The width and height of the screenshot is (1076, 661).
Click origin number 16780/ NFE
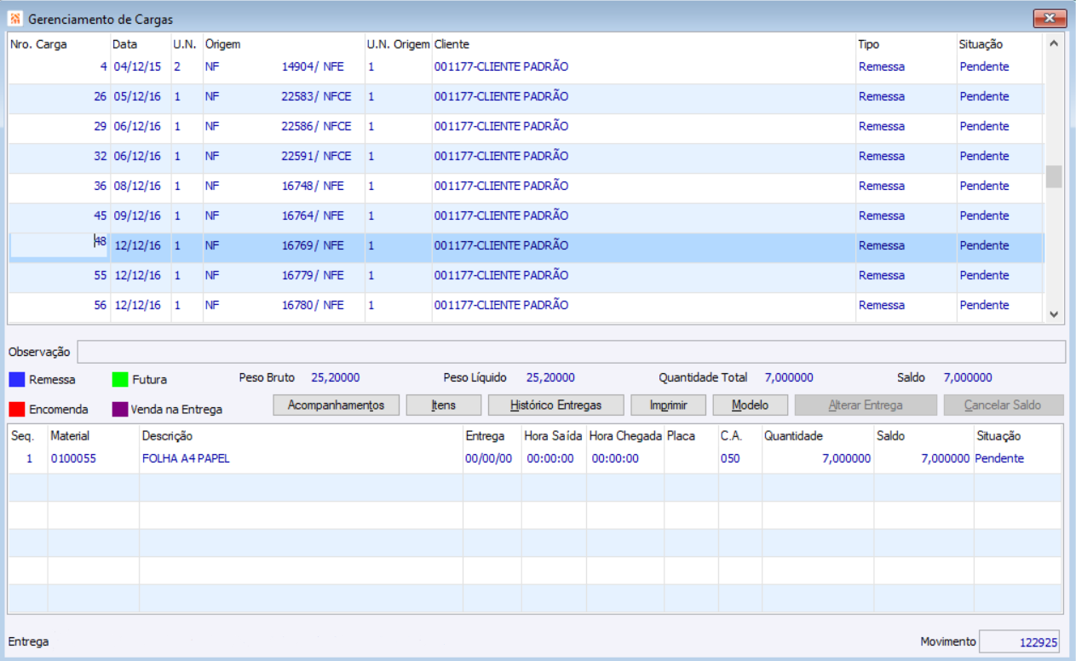[x=313, y=305]
